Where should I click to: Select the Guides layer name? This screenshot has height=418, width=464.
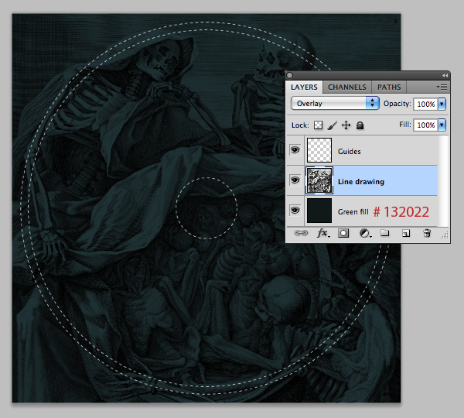(350, 152)
